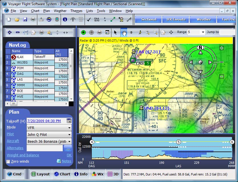Click the checkmark validate icon

pos(89,19)
